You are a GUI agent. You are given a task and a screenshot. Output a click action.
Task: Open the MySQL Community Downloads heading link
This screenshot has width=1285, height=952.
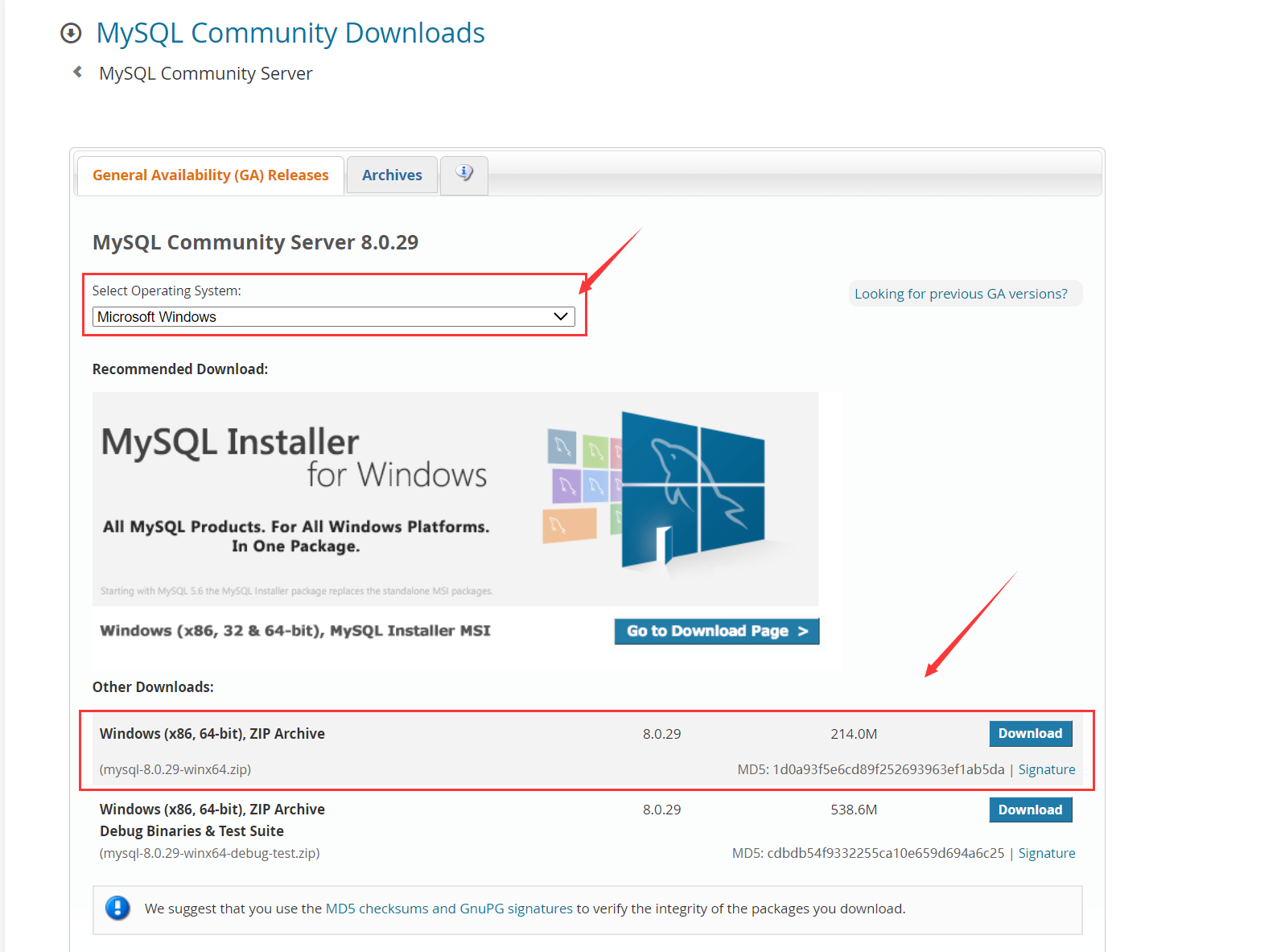tap(290, 33)
